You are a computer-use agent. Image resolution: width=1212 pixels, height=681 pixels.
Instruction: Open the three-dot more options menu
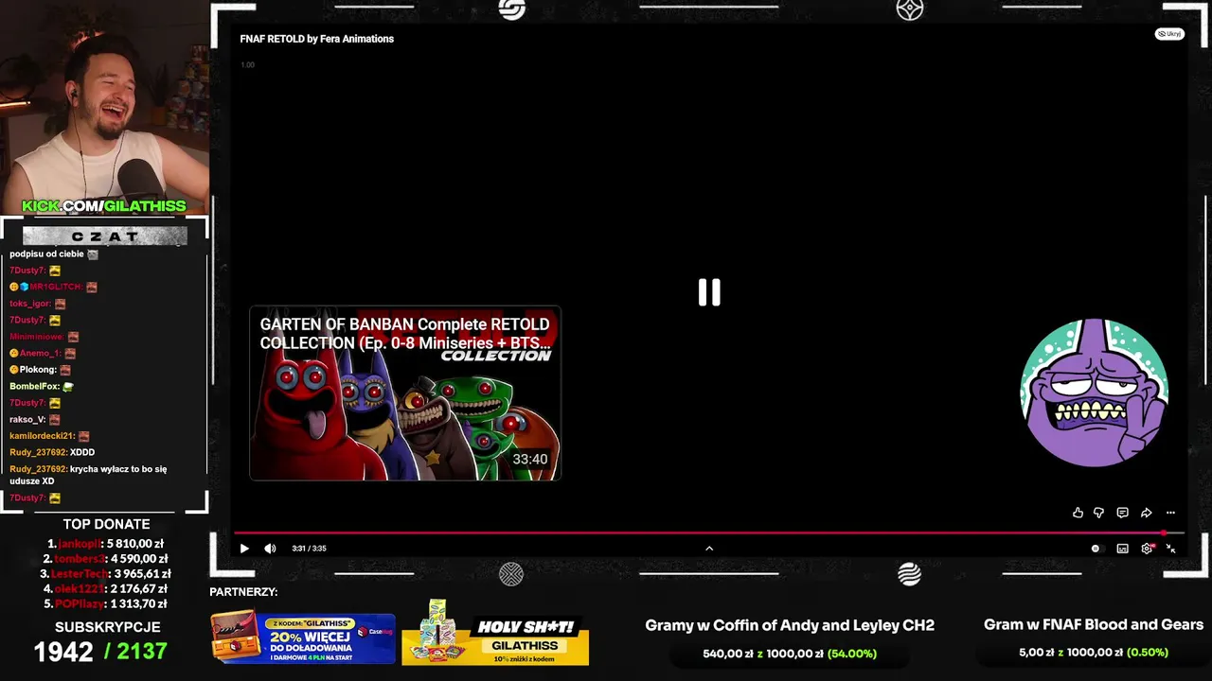1170,513
